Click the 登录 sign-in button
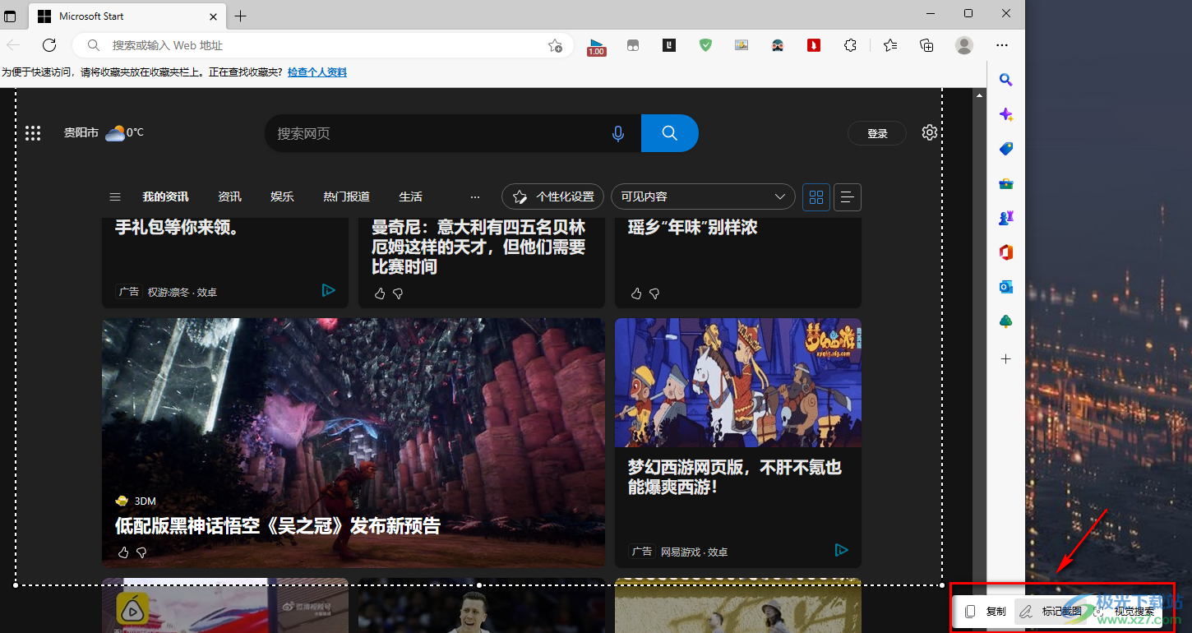The height and width of the screenshot is (633, 1192). pos(877,133)
